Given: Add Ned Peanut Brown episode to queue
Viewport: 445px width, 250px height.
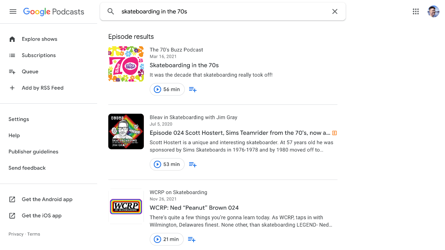Looking at the screenshot, I should (192, 239).
